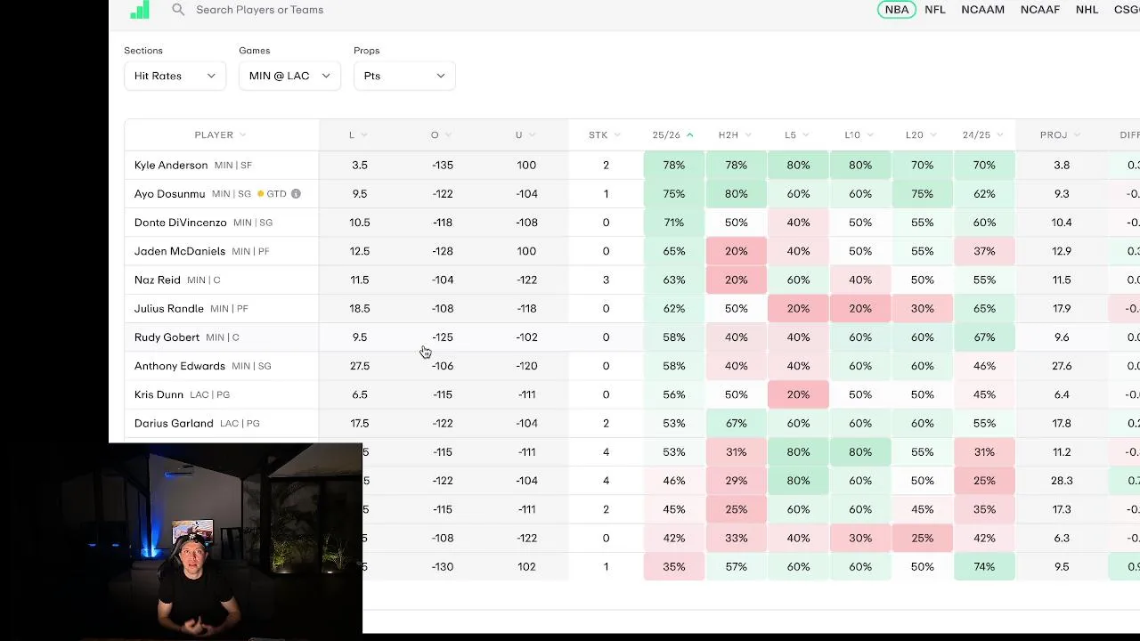Sort by the 24/25 column header
This screenshot has width=1140, height=641.
(x=982, y=135)
